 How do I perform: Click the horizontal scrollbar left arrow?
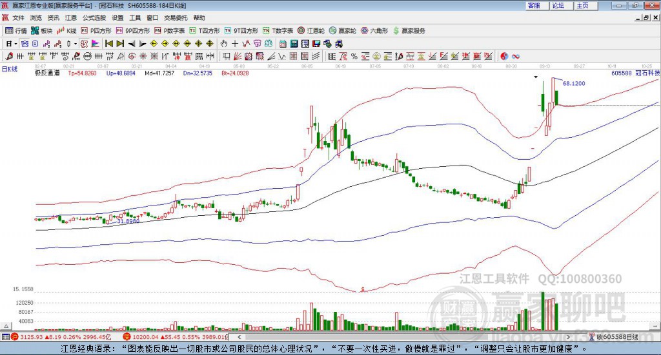point(239,337)
